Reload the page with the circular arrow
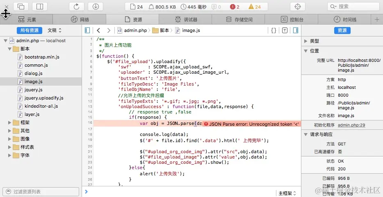 click(x=76, y=7)
